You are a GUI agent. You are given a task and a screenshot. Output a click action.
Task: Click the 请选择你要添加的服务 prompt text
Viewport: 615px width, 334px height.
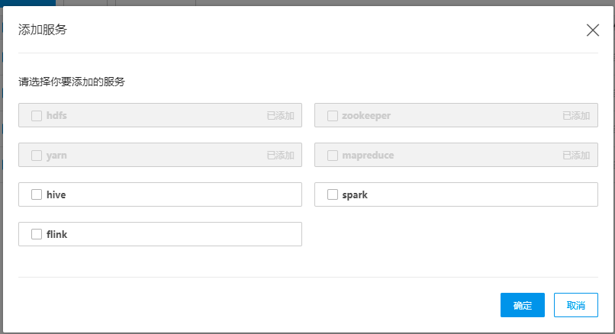tap(72, 82)
